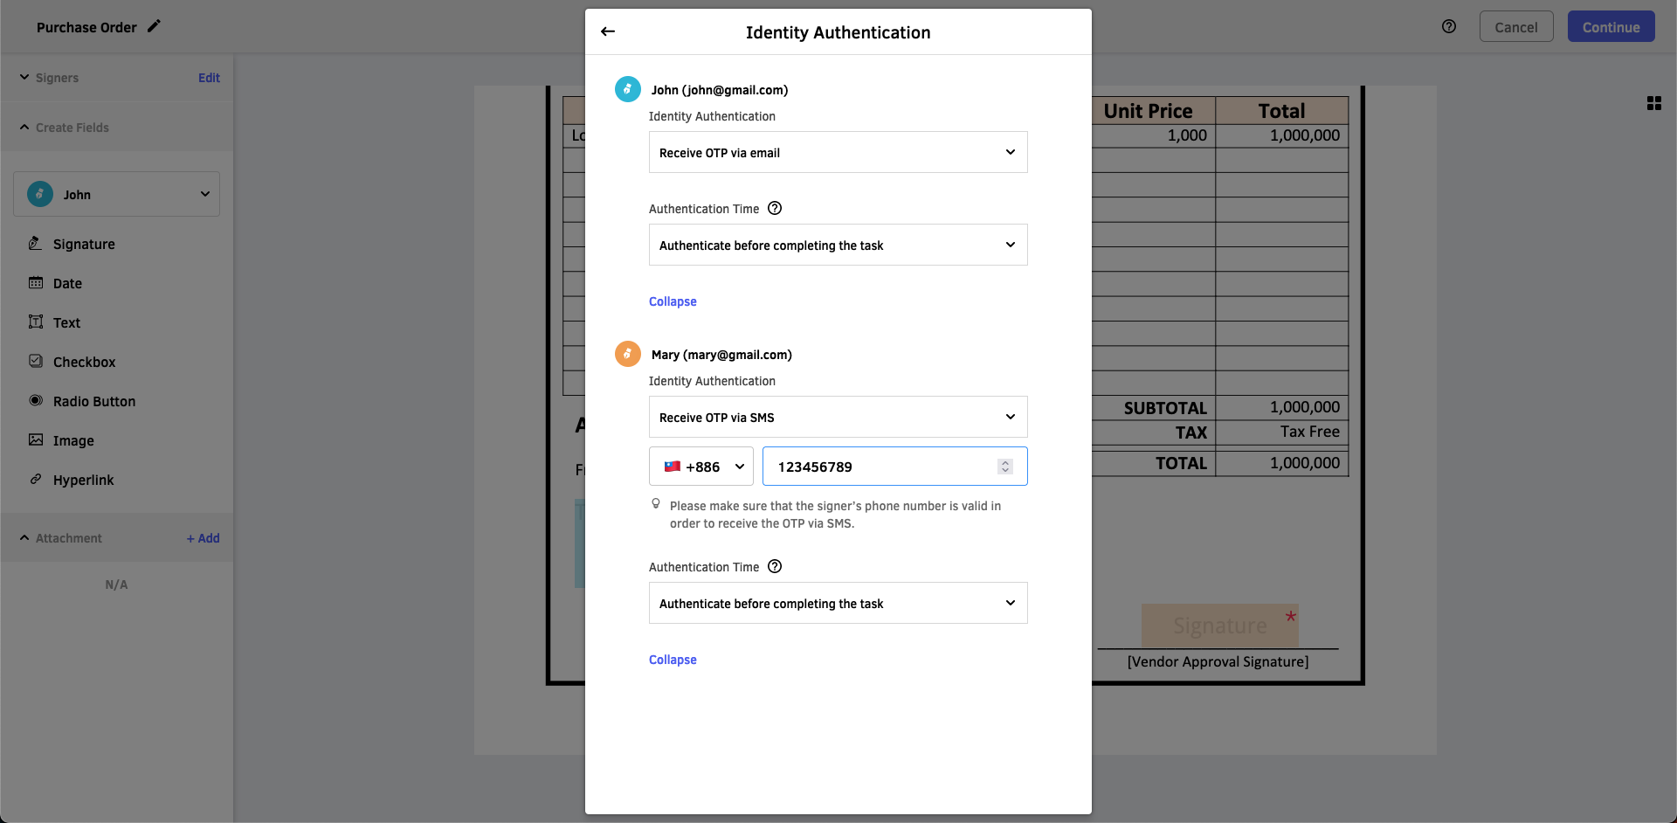This screenshot has width=1677, height=823.
Task: Select the Date field tool
Action: [67, 283]
